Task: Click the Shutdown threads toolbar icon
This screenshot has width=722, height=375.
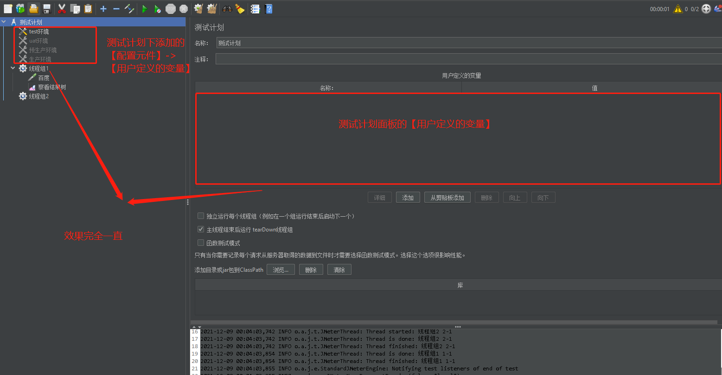Action: click(x=184, y=8)
